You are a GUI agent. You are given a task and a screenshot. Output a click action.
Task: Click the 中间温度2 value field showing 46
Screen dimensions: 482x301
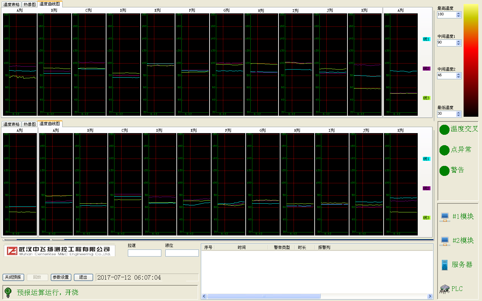click(447, 76)
